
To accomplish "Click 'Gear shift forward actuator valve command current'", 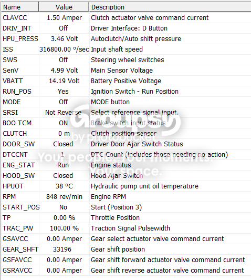I will coord(168,260).
